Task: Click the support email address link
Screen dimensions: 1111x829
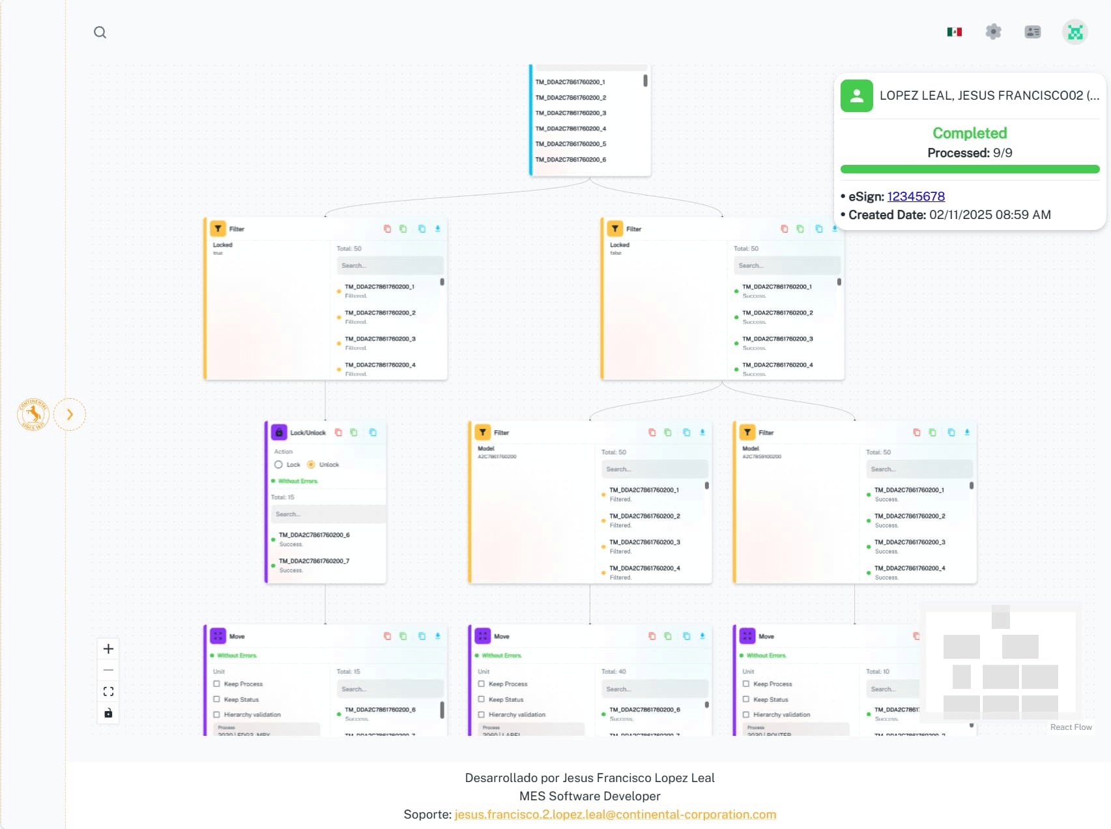Action: (615, 815)
